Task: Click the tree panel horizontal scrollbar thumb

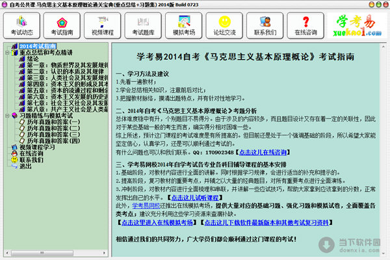Action: pos(42,253)
